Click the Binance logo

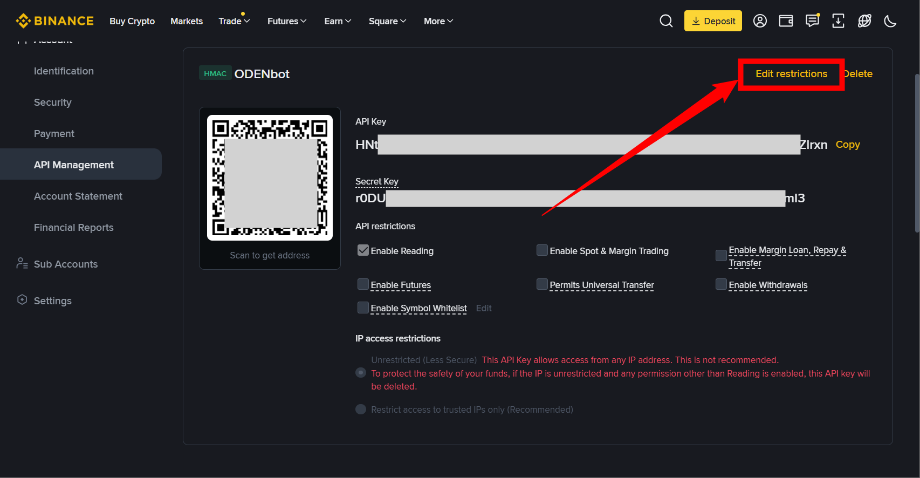click(x=55, y=21)
